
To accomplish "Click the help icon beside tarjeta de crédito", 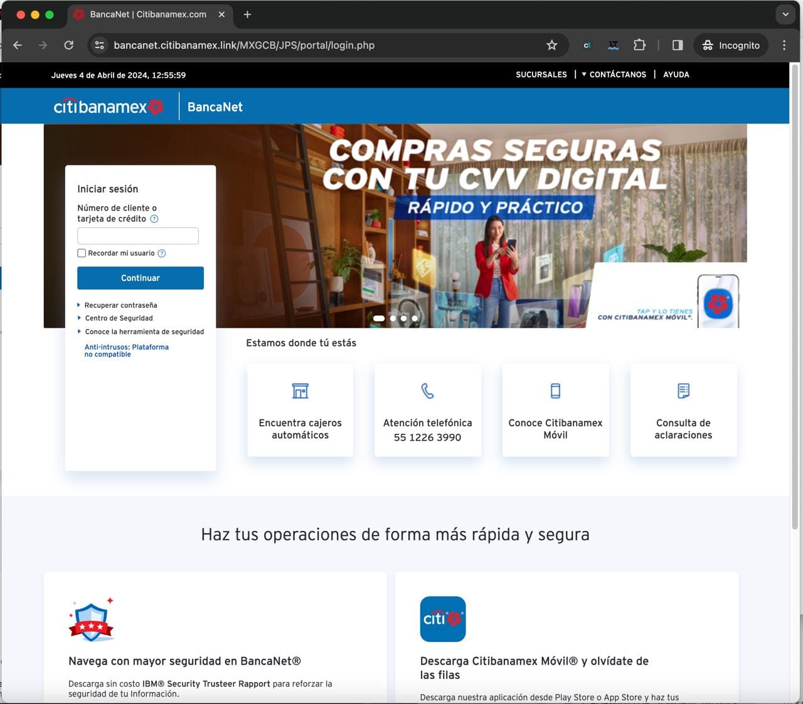I will 154,219.
